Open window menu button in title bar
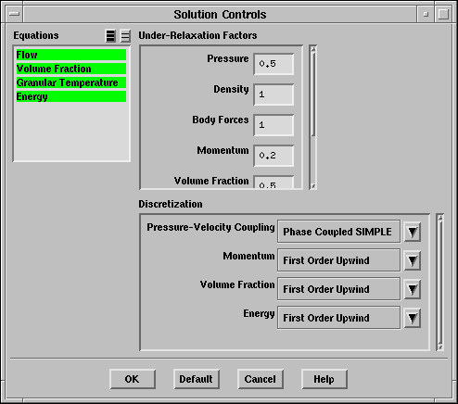 click(x=14, y=14)
